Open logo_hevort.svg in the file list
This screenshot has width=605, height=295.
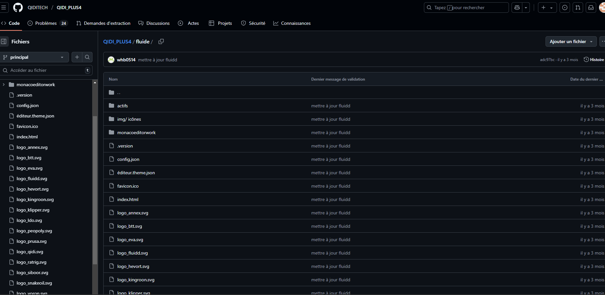(133, 266)
